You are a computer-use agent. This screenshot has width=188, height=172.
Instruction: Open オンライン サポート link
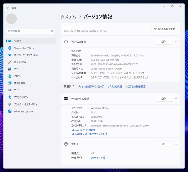[x=99, y=158]
